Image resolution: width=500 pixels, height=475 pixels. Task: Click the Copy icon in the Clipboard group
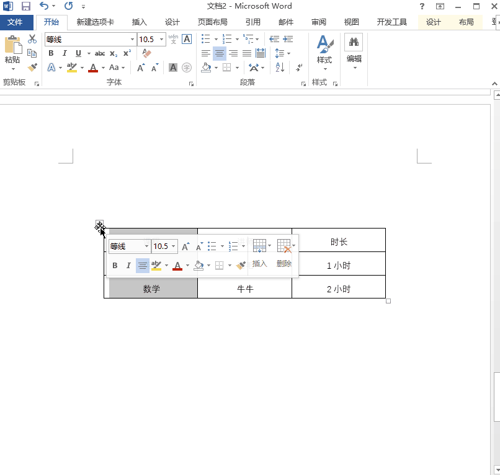pyautogui.click(x=32, y=53)
